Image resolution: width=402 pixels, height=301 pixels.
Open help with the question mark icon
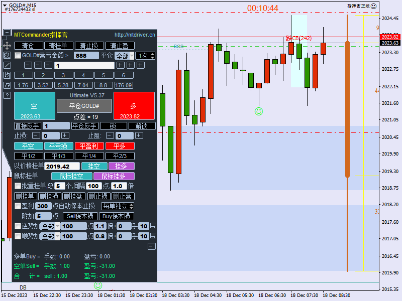click(x=7, y=95)
